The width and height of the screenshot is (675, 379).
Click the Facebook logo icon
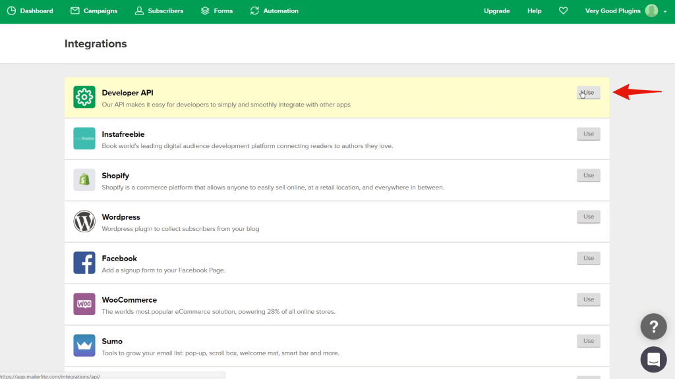84,263
